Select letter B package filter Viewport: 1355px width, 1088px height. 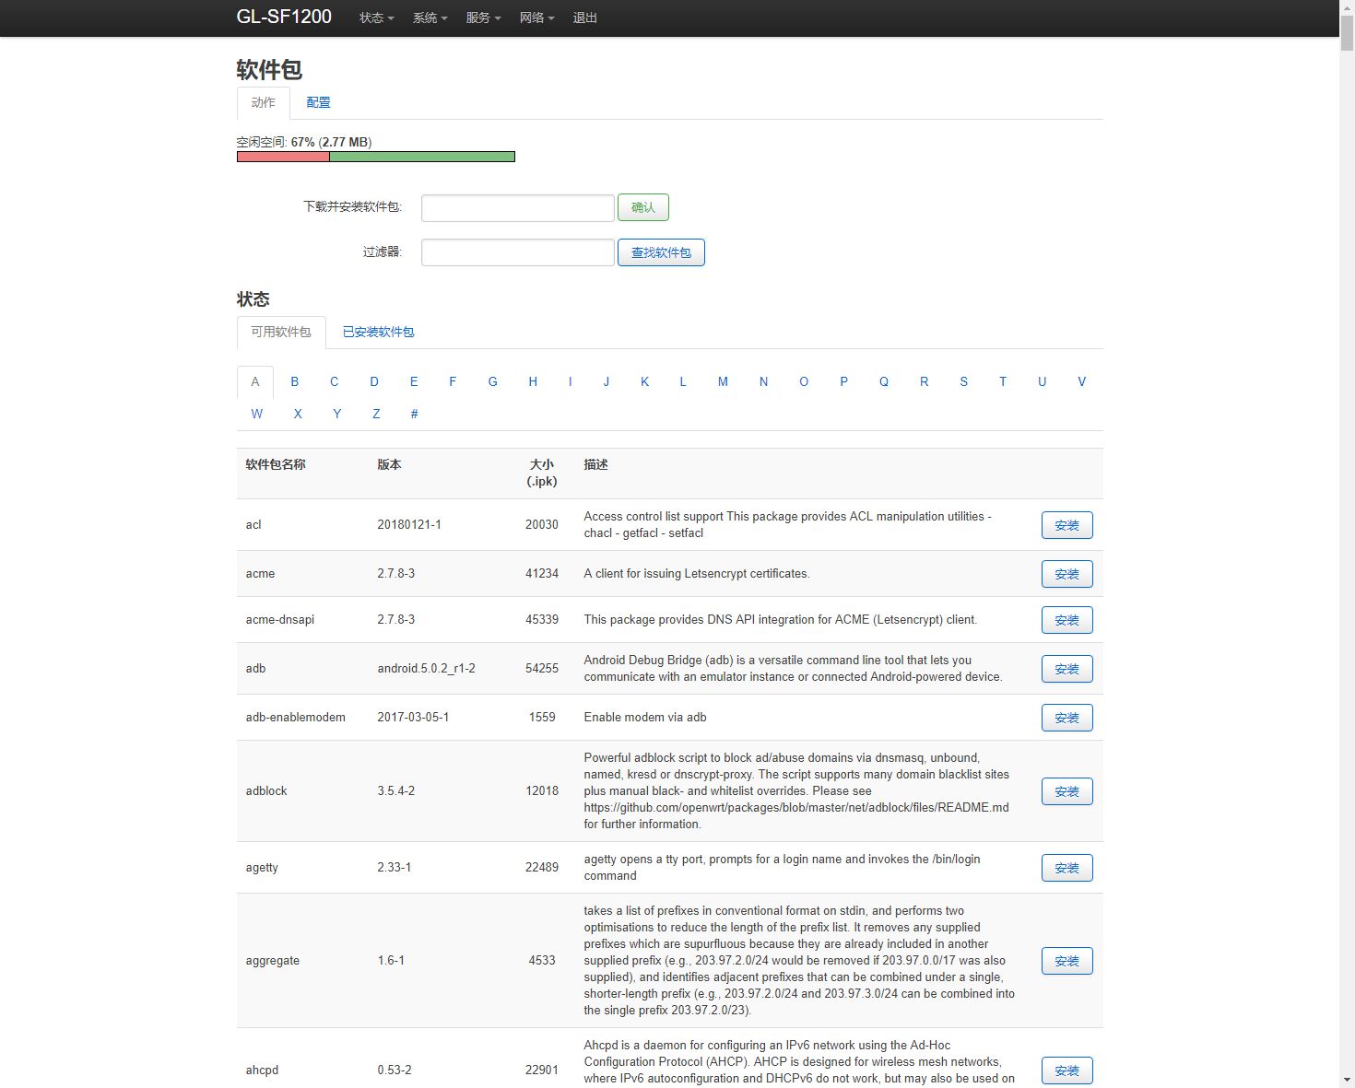[x=295, y=381]
